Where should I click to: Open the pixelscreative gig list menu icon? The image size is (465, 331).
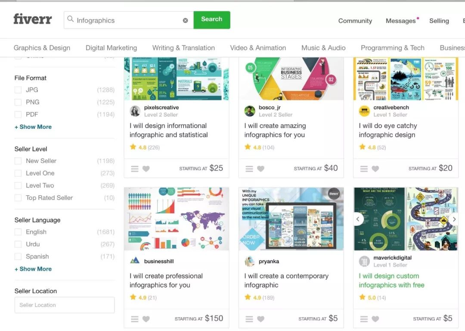135,169
